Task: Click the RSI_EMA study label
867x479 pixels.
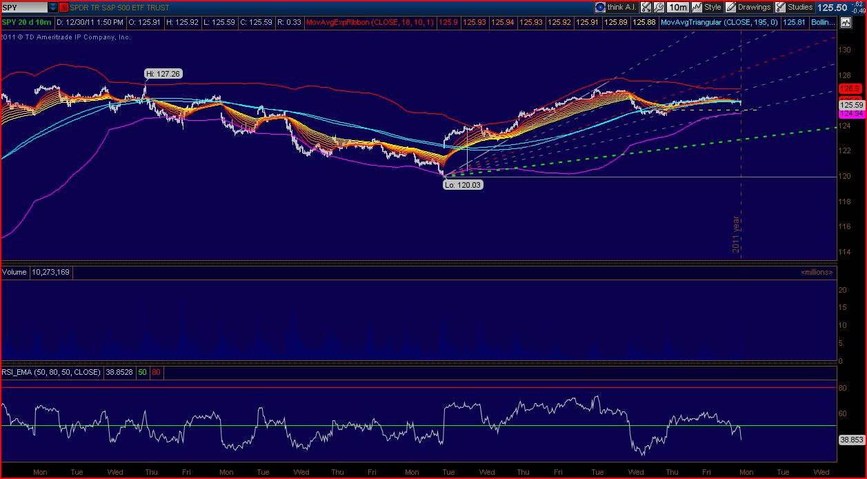Action: point(51,372)
